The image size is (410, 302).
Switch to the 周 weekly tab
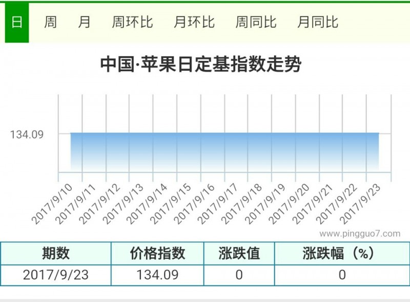[x=50, y=22]
